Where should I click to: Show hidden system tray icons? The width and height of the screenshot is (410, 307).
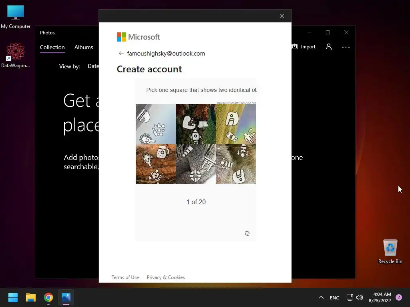click(x=321, y=297)
